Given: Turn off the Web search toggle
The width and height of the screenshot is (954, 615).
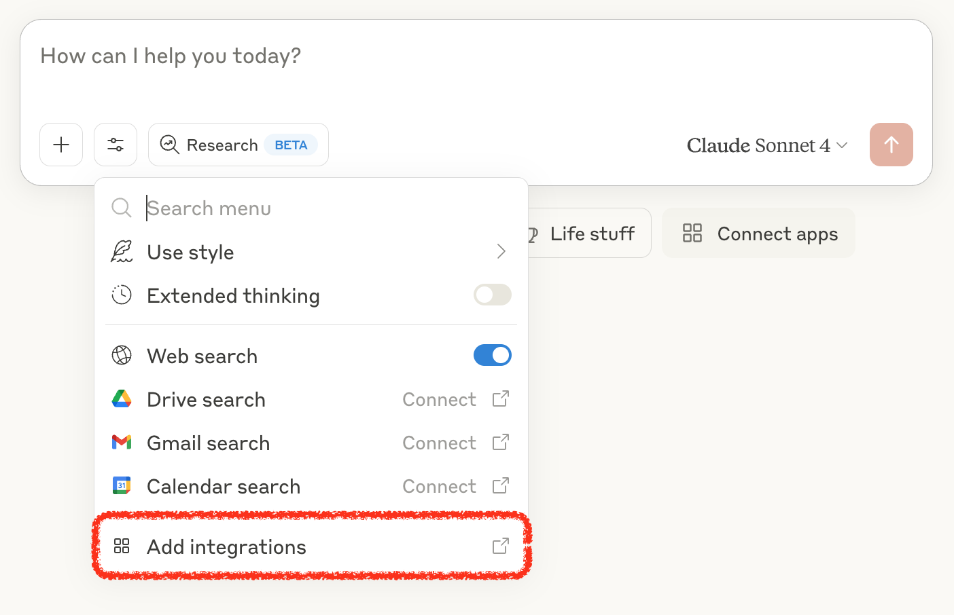Looking at the screenshot, I should pos(493,355).
